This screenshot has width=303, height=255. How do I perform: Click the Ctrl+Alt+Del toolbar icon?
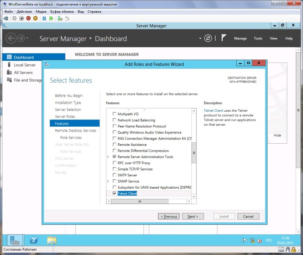[6, 19]
